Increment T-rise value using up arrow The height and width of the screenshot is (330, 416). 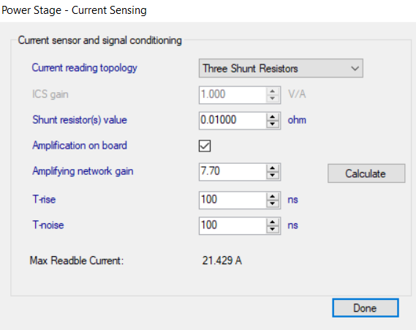pos(273,196)
